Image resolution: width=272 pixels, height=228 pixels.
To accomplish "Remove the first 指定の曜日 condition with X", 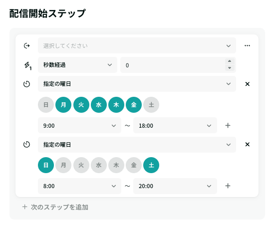I will click(x=248, y=84).
